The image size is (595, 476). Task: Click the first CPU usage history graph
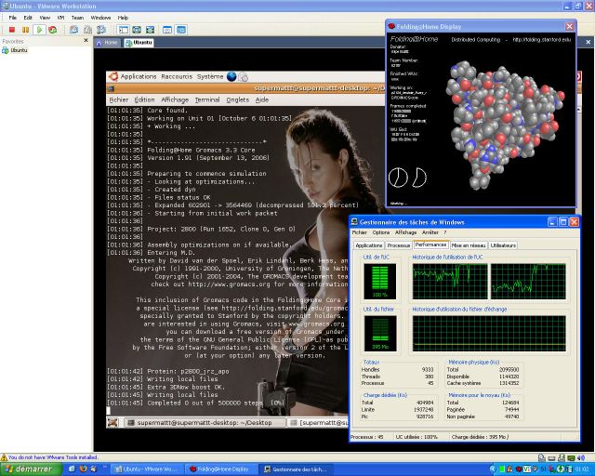click(x=450, y=282)
